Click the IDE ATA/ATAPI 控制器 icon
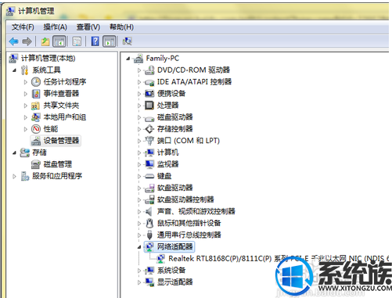This screenshot has width=392, height=298. (x=149, y=82)
